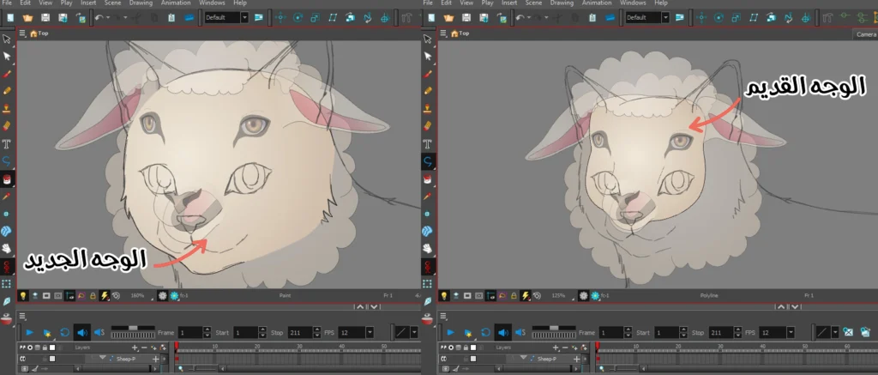Select Paint bucket tool in left window sidebar
Image resolution: width=878 pixels, height=375 pixels.
point(7,179)
